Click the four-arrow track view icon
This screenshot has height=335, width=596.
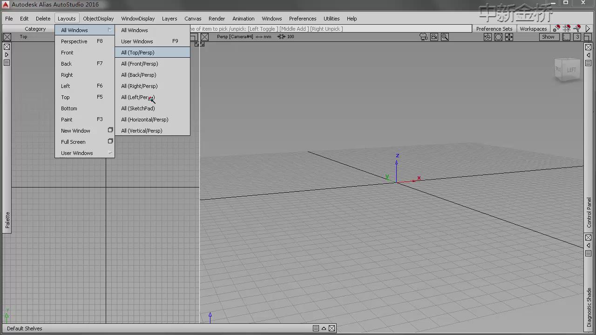tap(509, 37)
